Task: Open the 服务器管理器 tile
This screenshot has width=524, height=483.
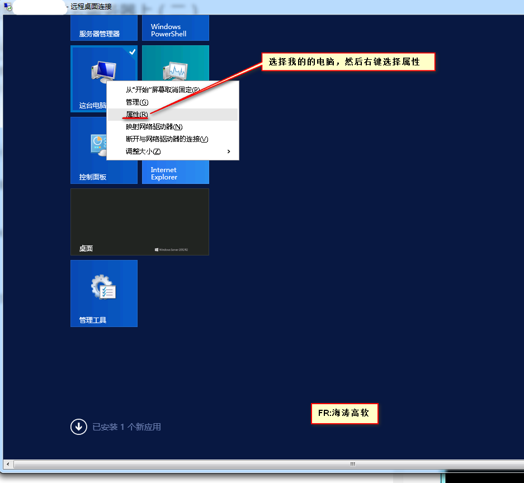Action: click(x=104, y=28)
